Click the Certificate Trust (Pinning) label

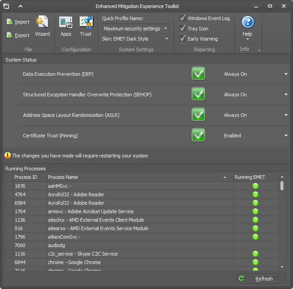pos(50,136)
